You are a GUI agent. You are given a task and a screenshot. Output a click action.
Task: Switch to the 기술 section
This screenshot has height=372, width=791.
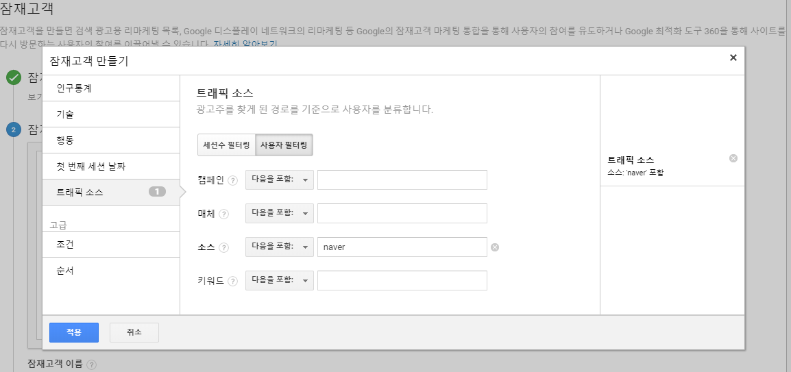coord(111,114)
